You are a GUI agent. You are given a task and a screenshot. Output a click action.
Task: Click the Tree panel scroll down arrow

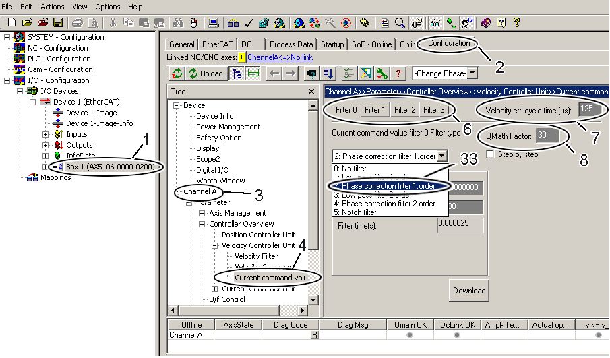pyautogui.click(x=313, y=300)
